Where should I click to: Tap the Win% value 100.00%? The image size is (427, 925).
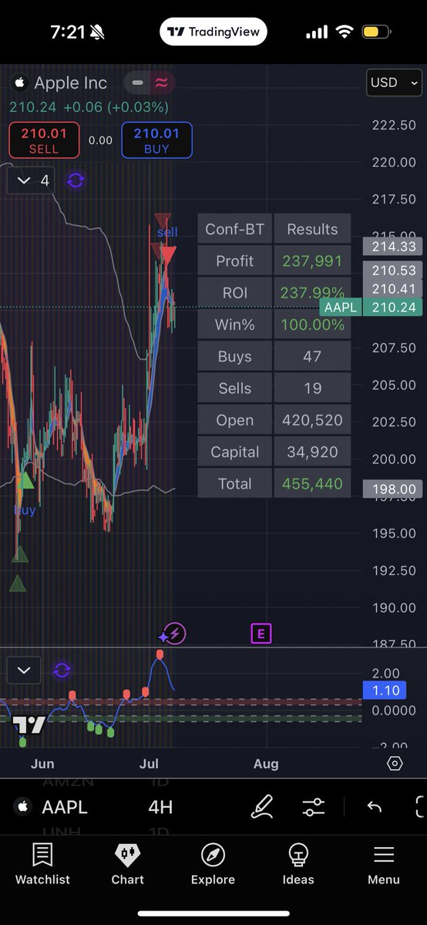(311, 325)
